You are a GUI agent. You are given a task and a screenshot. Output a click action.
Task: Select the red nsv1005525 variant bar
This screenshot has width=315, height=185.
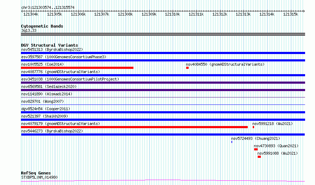[77, 68]
